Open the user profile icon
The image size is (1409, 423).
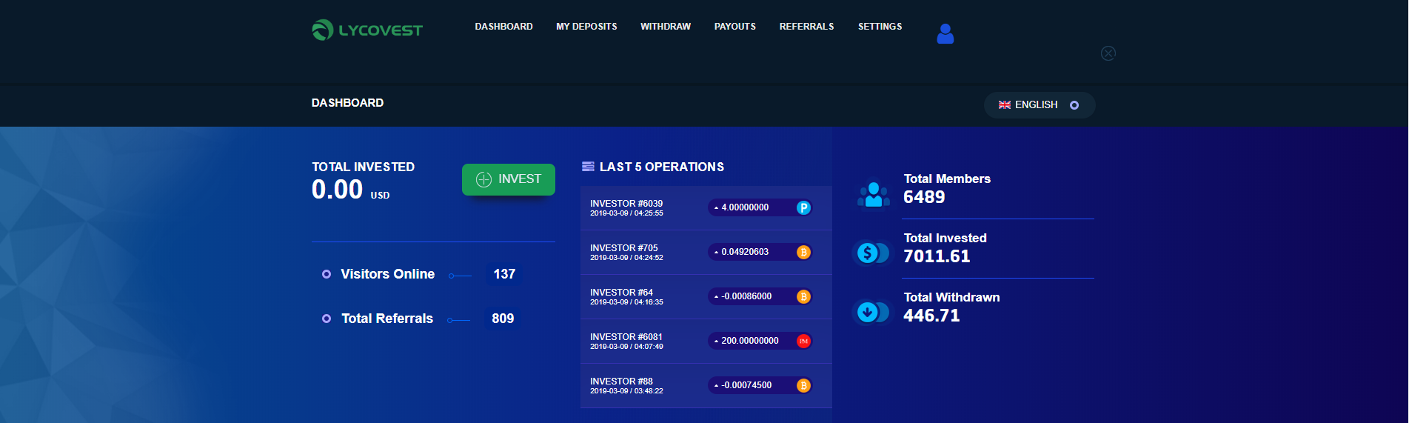tap(945, 34)
